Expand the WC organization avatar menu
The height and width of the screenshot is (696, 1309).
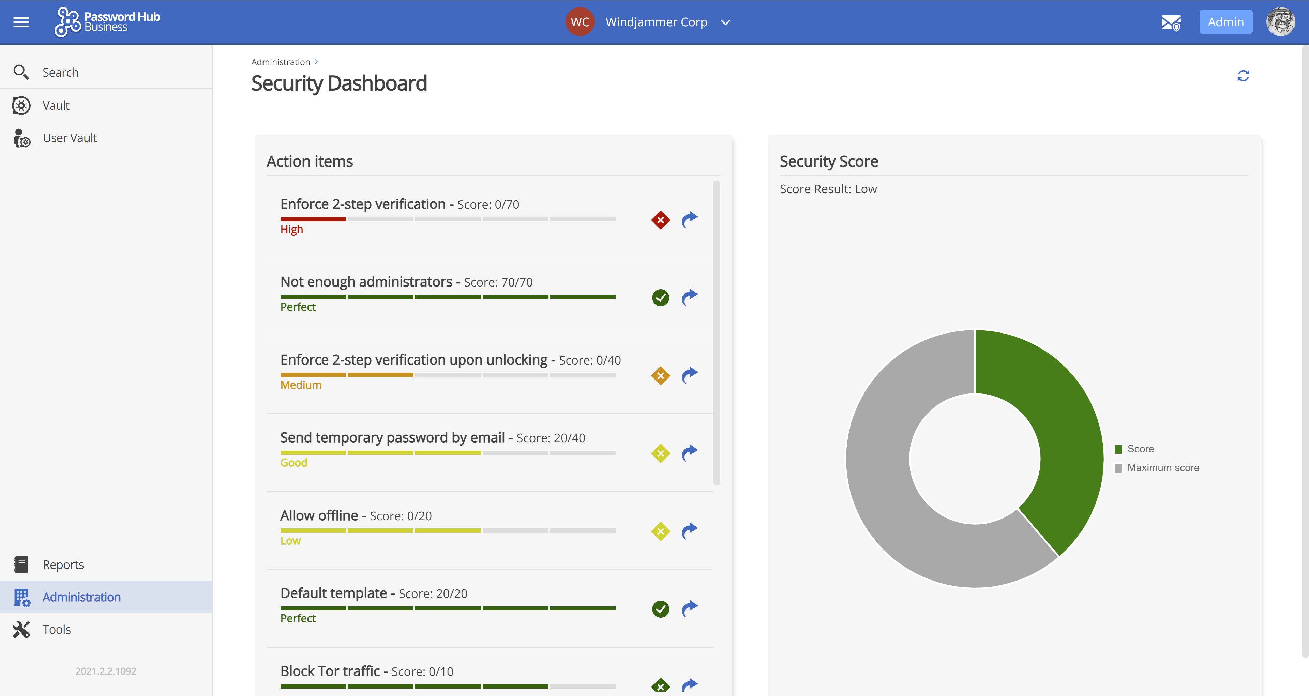(579, 21)
